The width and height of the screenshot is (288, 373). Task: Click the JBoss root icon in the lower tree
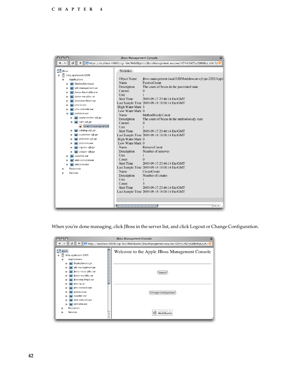click(59, 251)
